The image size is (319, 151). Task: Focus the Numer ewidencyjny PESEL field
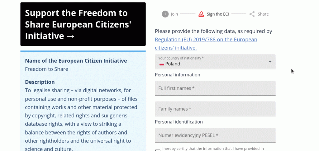tap(215, 135)
